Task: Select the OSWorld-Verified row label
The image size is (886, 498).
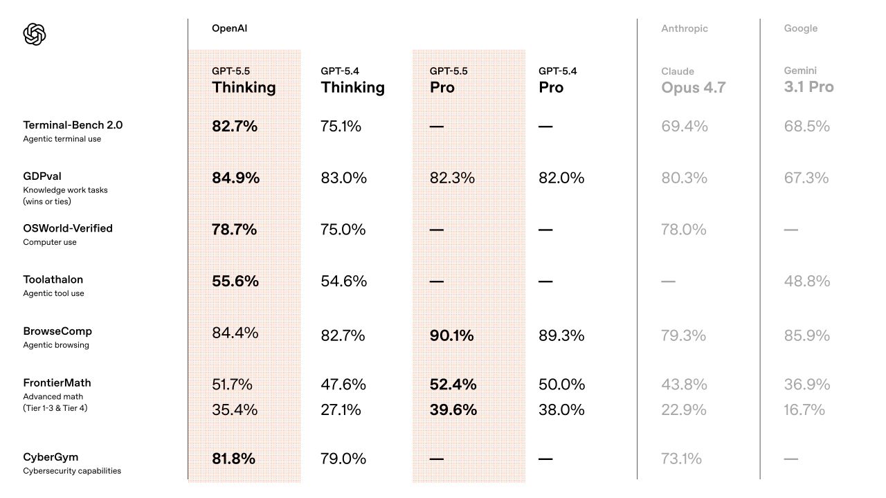Action: click(x=68, y=234)
